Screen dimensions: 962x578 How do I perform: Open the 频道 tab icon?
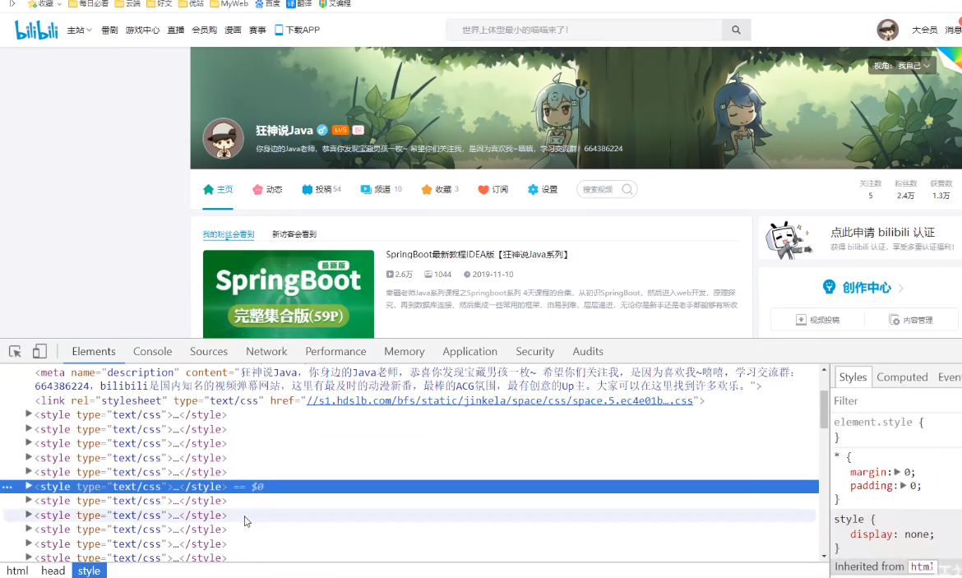pos(366,189)
